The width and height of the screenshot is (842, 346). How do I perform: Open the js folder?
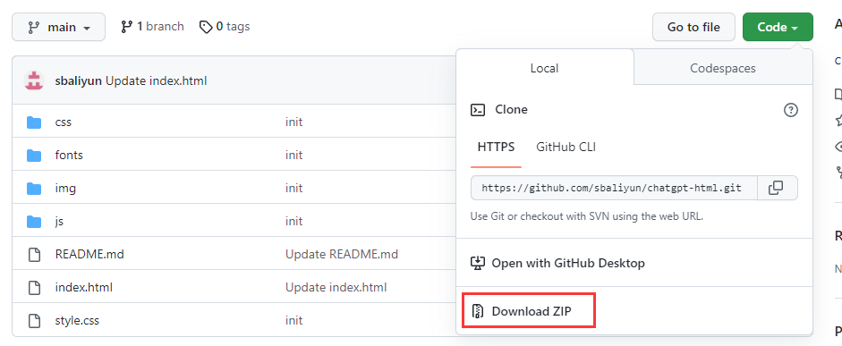coord(60,222)
